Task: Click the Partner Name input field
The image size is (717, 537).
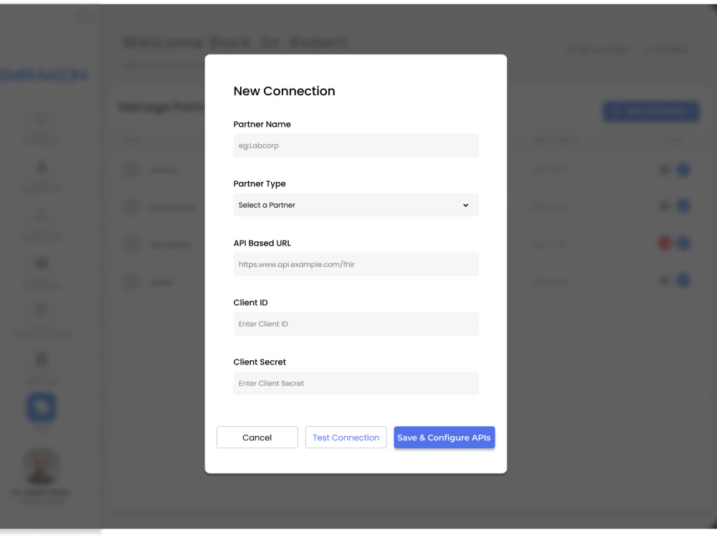Action: pyautogui.click(x=356, y=145)
